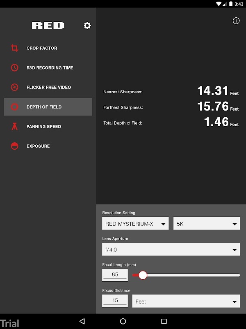Viewport: 246px width, 329px height.
Task: Open the Feet unit dropdown
Action: pos(186,301)
